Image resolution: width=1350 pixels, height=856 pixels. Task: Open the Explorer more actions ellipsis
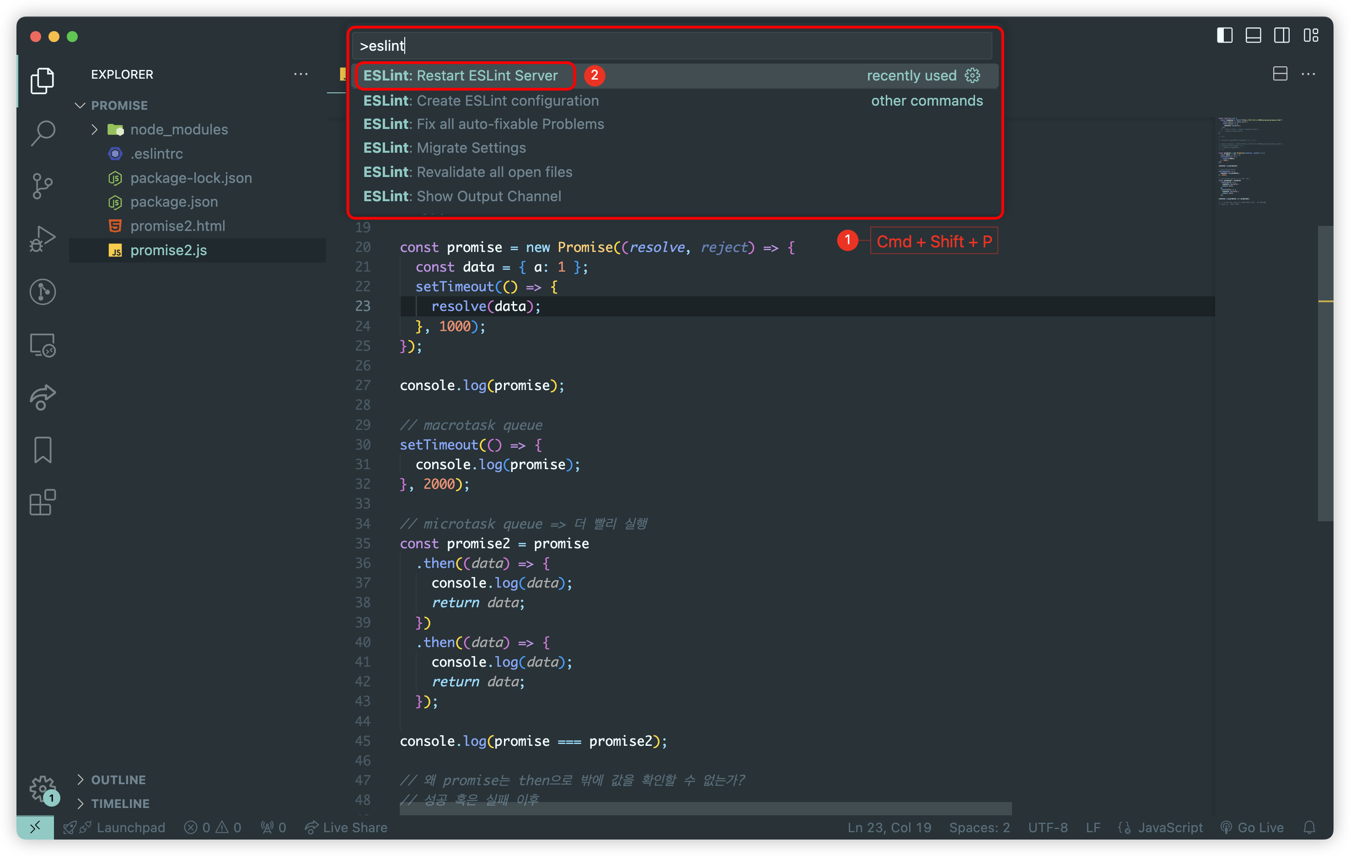pos(301,74)
